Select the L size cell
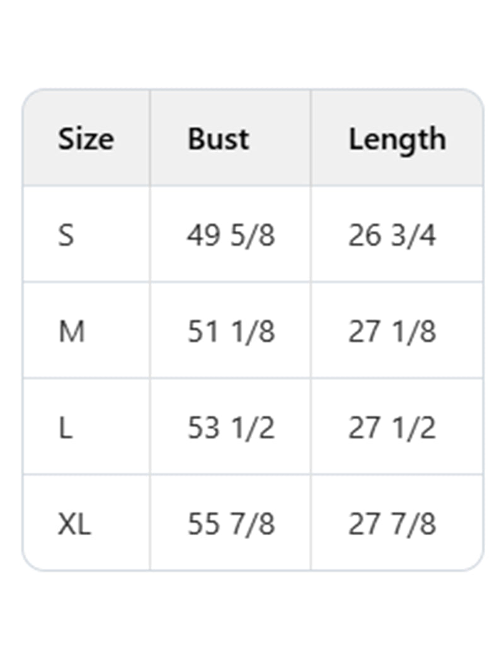 point(66,428)
